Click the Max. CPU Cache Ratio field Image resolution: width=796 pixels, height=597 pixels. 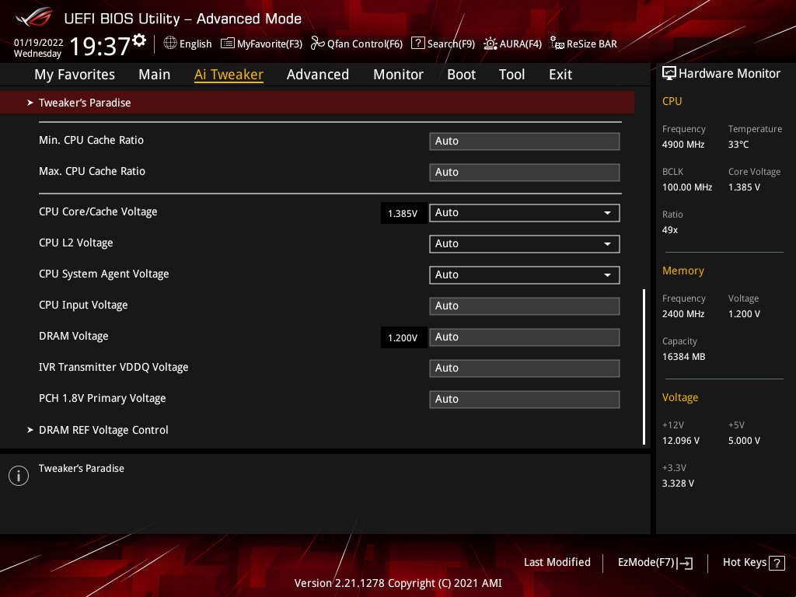[525, 172]
